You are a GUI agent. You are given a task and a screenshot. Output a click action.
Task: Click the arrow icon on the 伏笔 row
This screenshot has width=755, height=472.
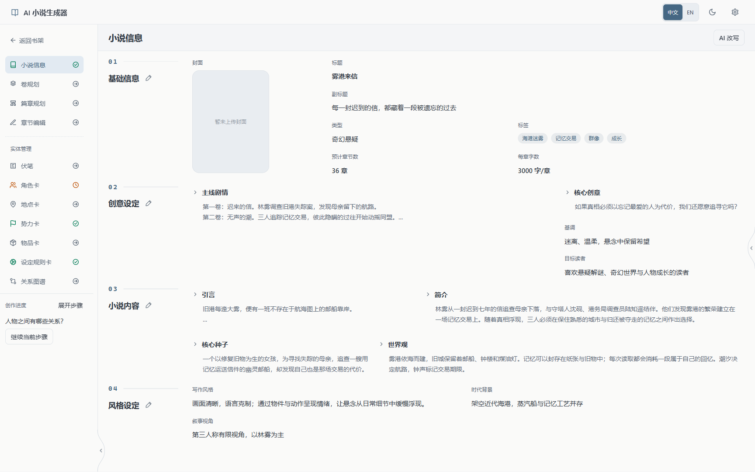pyautogui.click(x=76, y=166)
